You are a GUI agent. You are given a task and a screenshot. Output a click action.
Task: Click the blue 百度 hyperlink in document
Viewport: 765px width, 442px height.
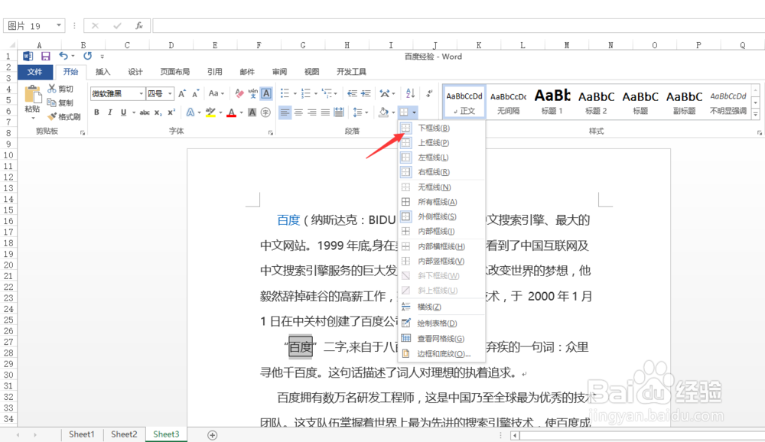coord(288,220)
